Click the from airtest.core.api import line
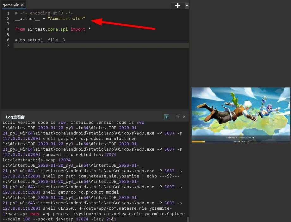This screenshot has width=291, height=222. (x=53, y=29)
